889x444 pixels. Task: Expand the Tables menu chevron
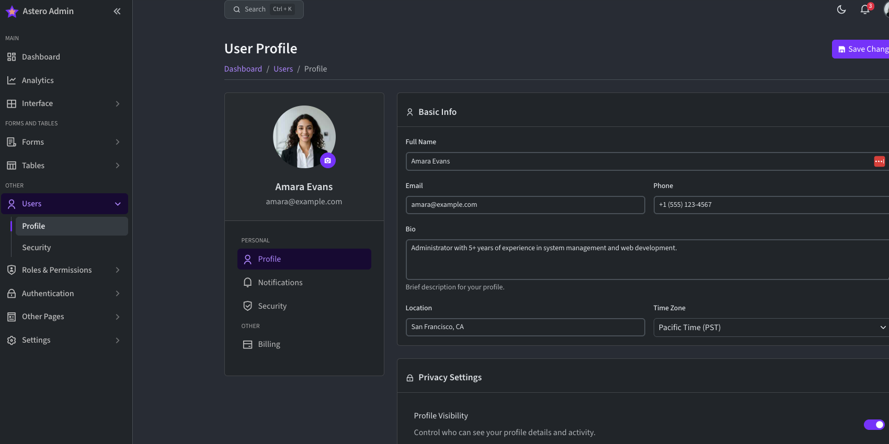[x=118, y=166]
